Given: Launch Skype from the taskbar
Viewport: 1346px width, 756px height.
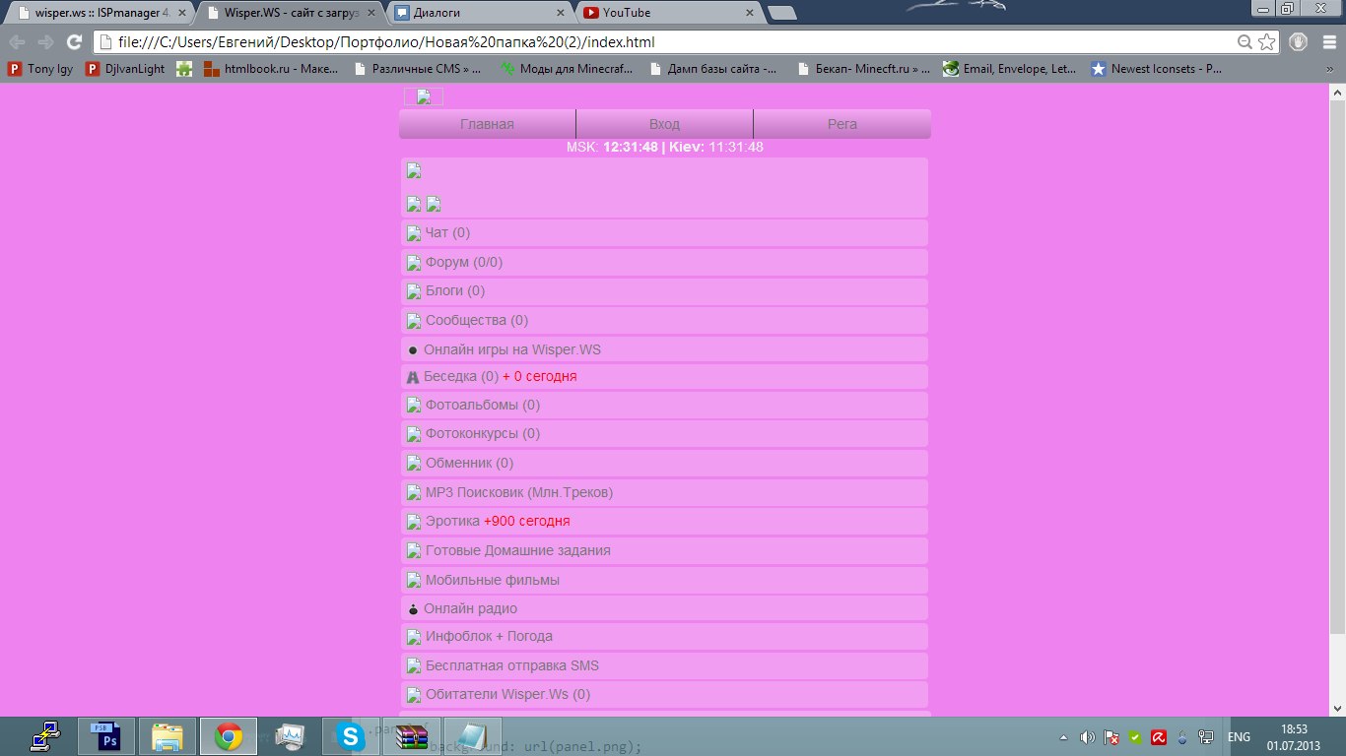Looking at the screenshot, I should point(349,736).
